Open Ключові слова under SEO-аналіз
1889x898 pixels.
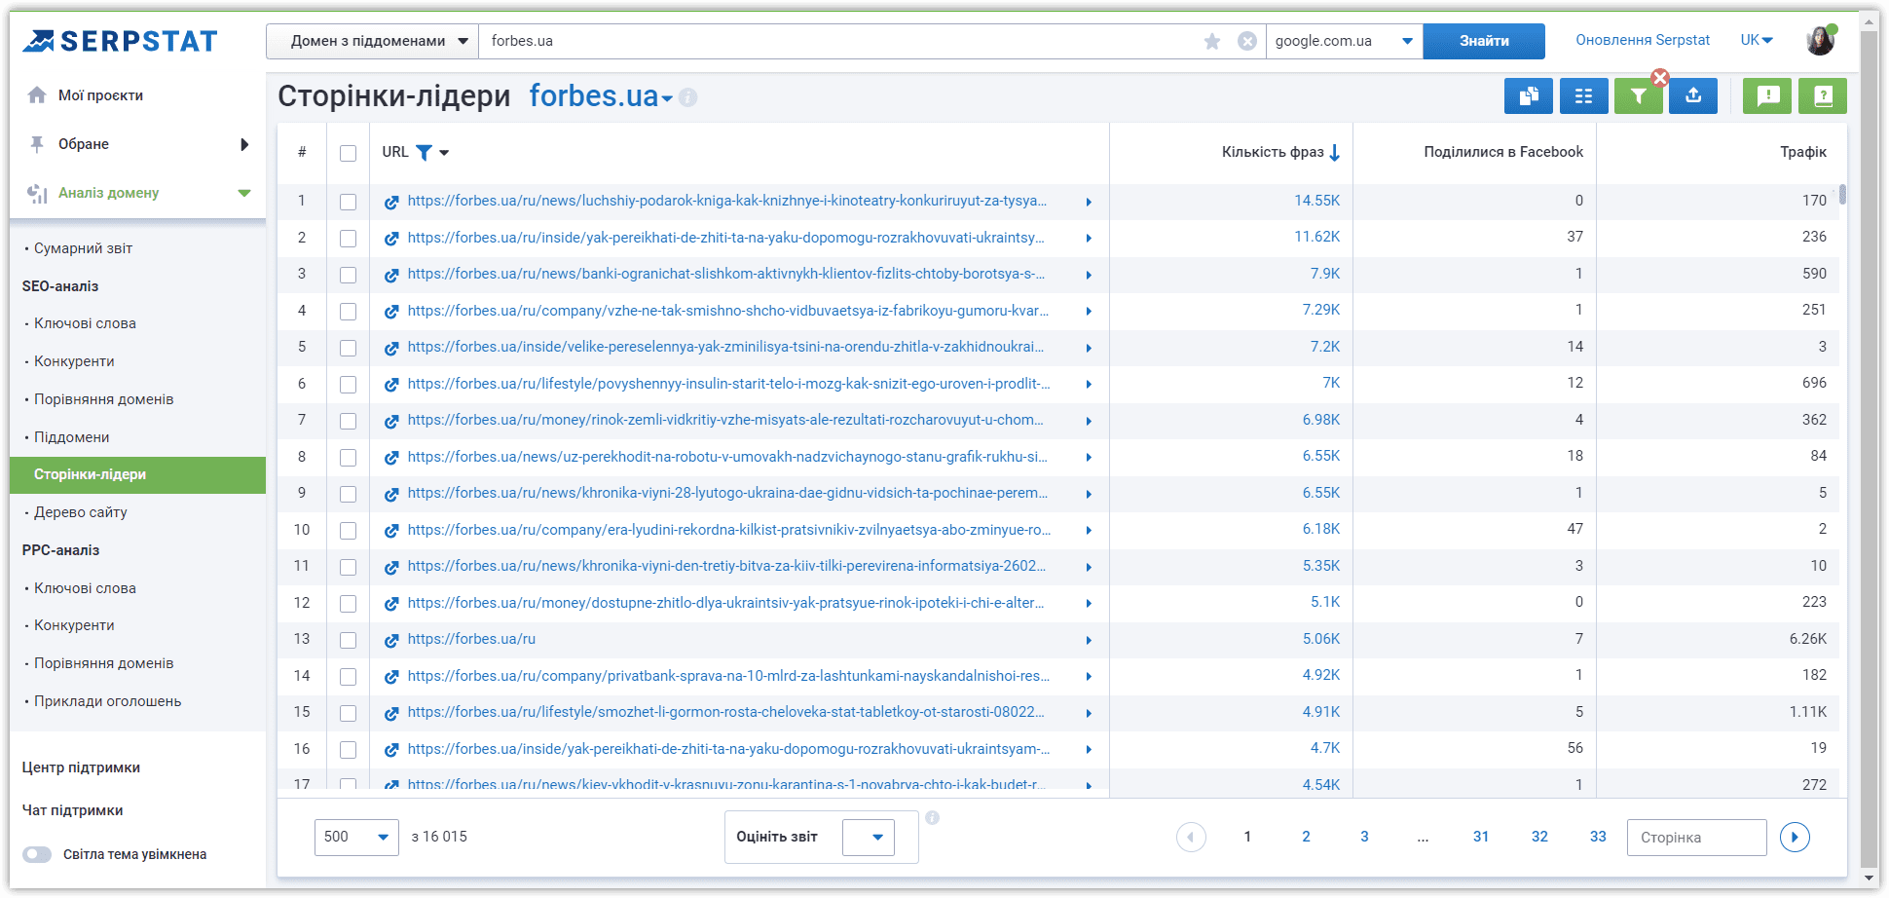85,323
